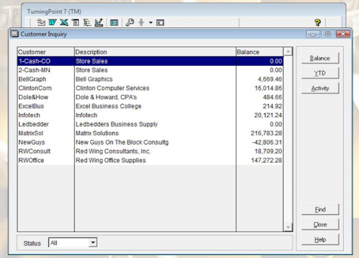Click the Word 'W' export icon
The width and height of the screenshot is (359, 258).
pos(53,22)
